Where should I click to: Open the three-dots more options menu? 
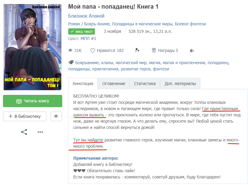(40, 132)
